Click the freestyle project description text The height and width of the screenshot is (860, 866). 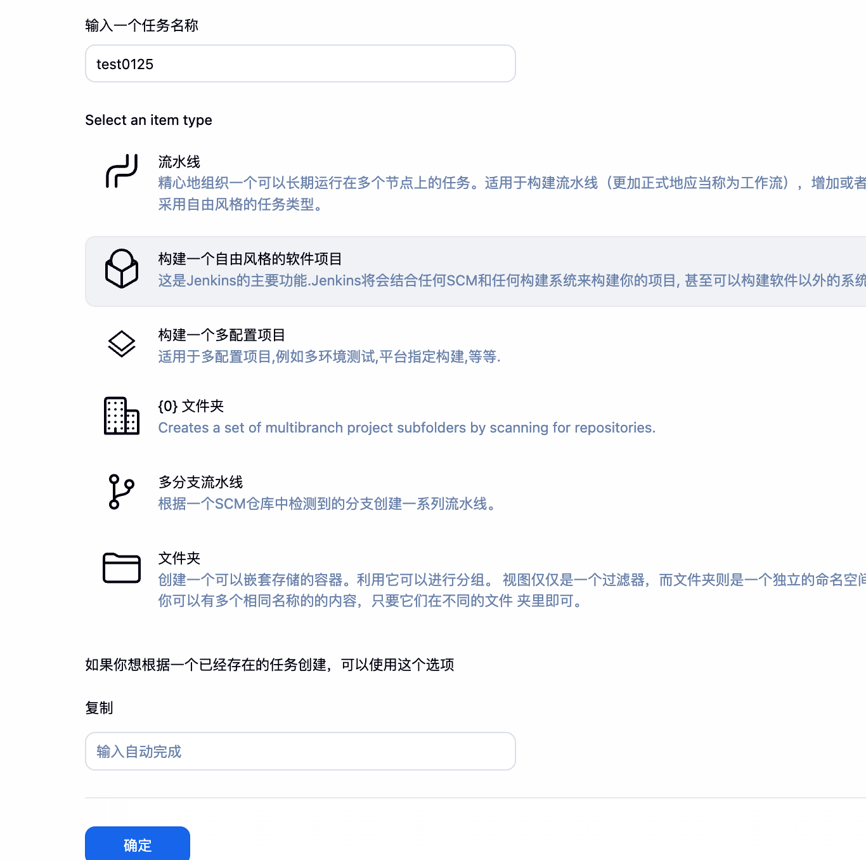pyautogui.click(x=444, y=280)
